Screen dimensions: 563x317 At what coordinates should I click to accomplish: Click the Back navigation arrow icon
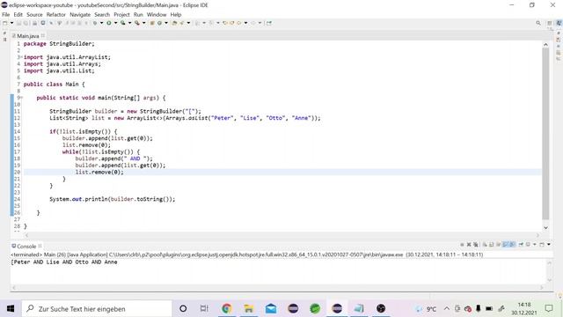238,23
